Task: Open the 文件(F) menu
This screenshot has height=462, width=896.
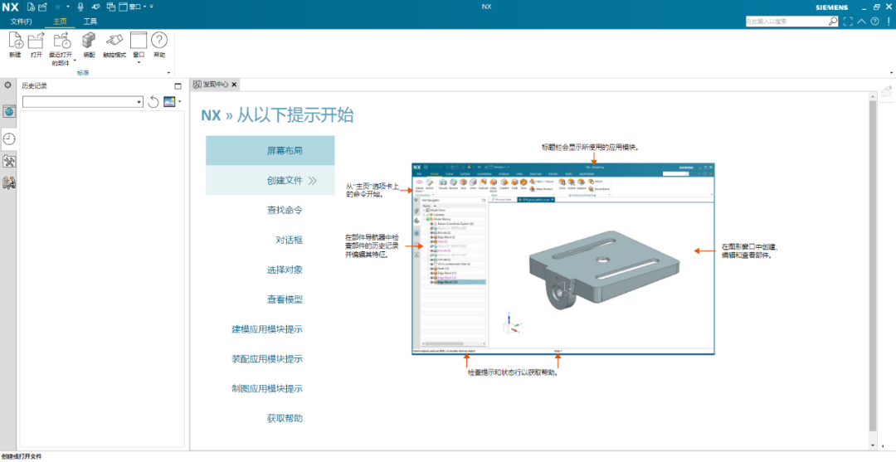Action: pos(22,22)
